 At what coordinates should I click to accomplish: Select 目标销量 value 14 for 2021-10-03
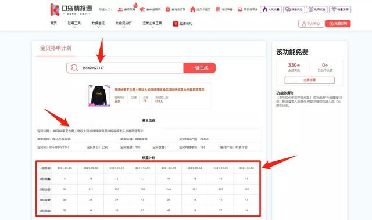point(169,179)
